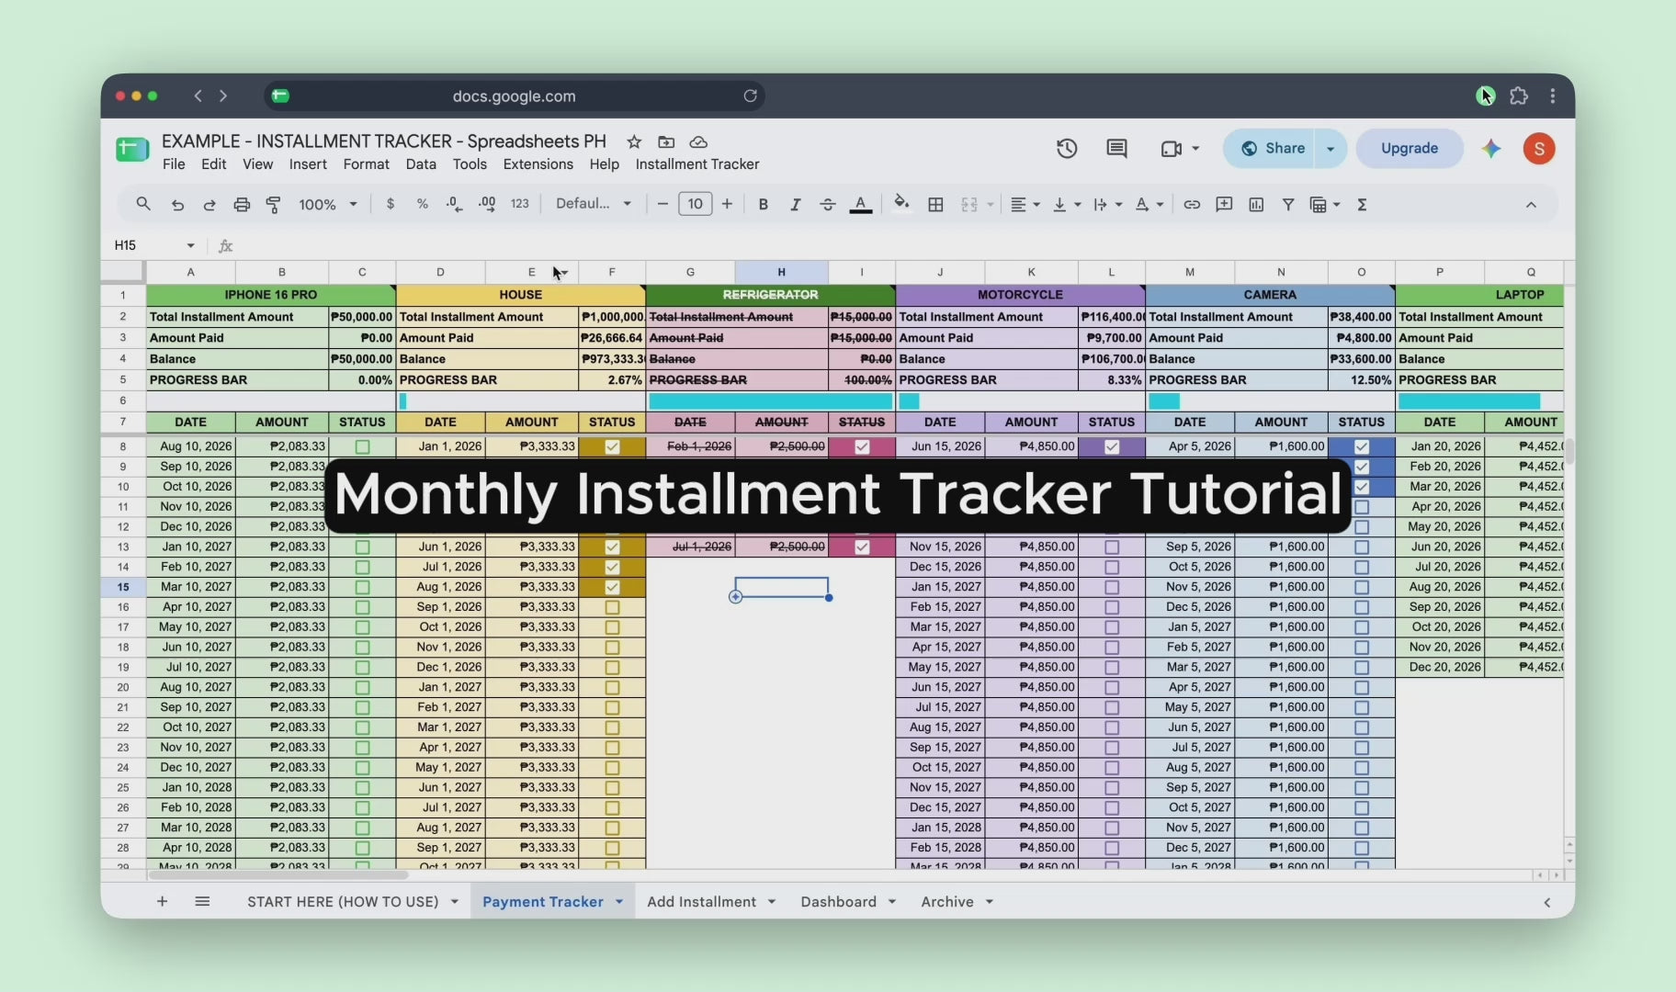Open the Insert menu
Screen dimensions: 1676x992
click(308, 164)
